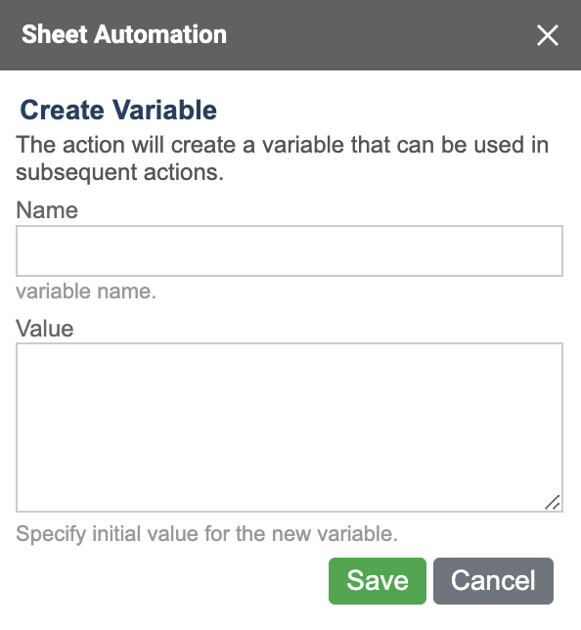This screenshot has height=630, width=581.
Task: Click the Name input field
Action: (290, 250)
